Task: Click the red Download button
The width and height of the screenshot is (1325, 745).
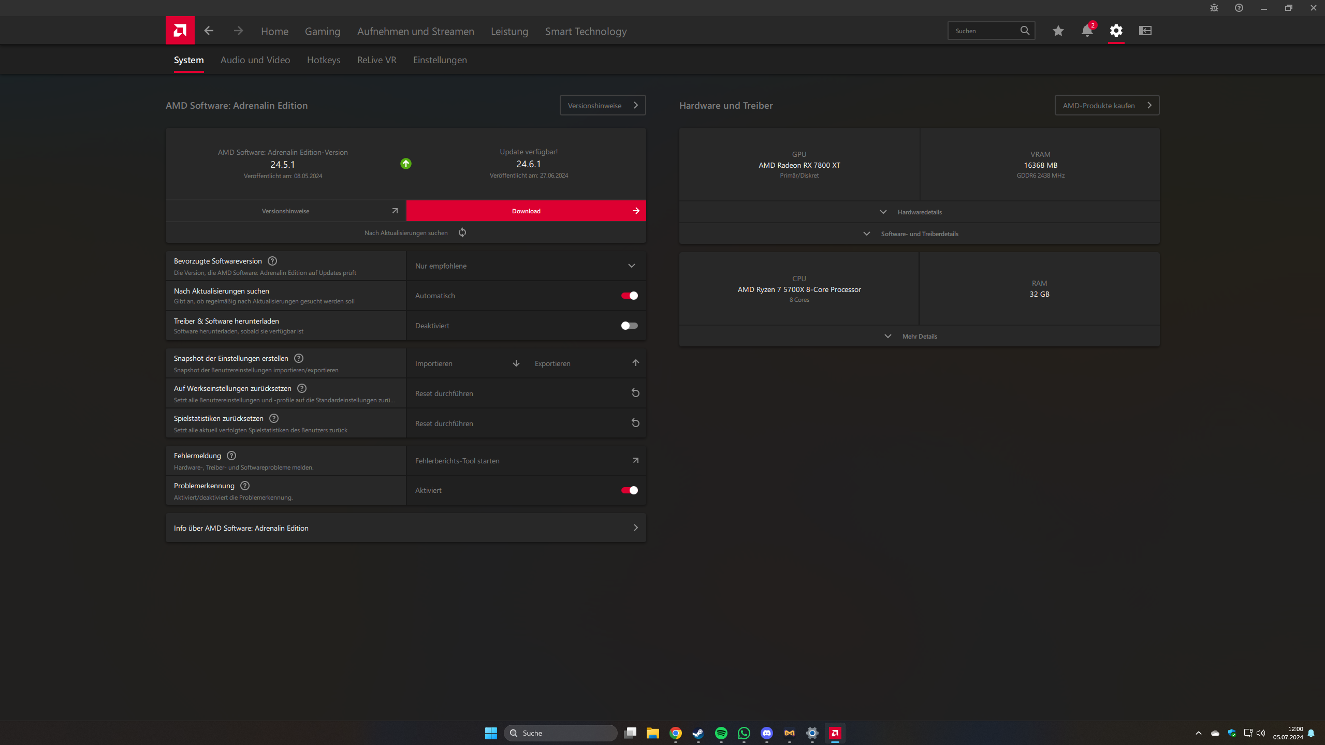Action: tap(526, 211)
